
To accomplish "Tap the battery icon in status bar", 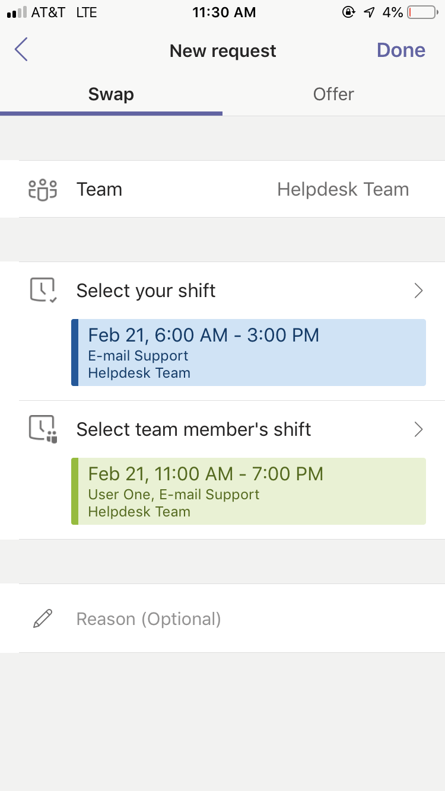I will (422, 12).
